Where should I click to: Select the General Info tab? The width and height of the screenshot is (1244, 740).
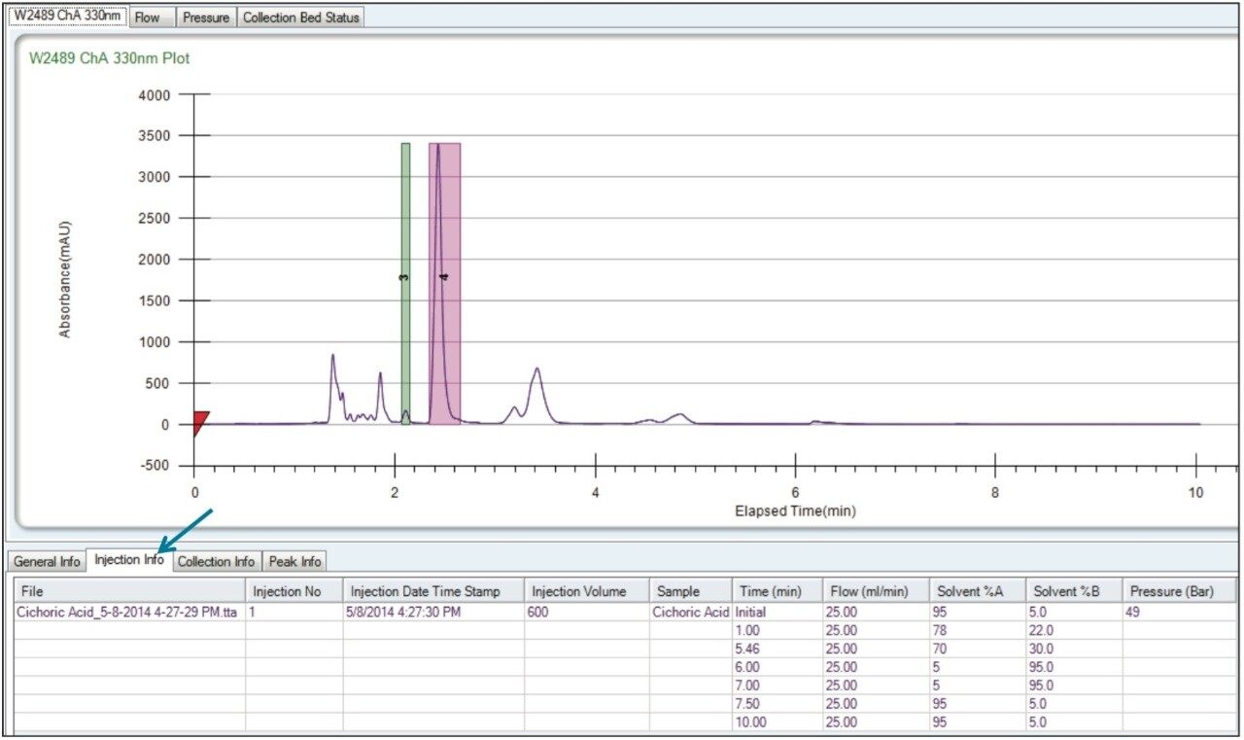click(x=47, y=561)
